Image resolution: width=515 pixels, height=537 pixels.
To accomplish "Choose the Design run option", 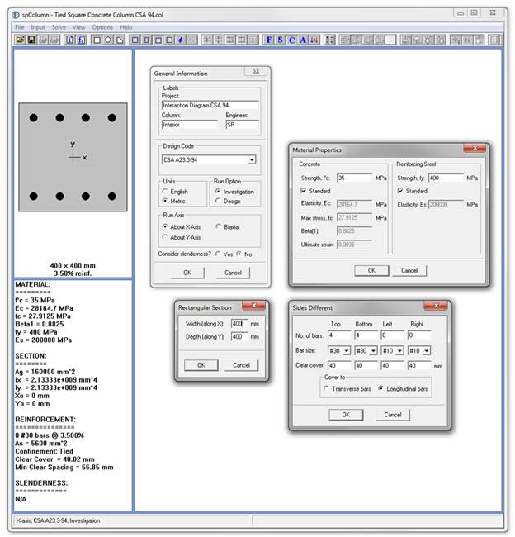I will [x=218, y=201].
